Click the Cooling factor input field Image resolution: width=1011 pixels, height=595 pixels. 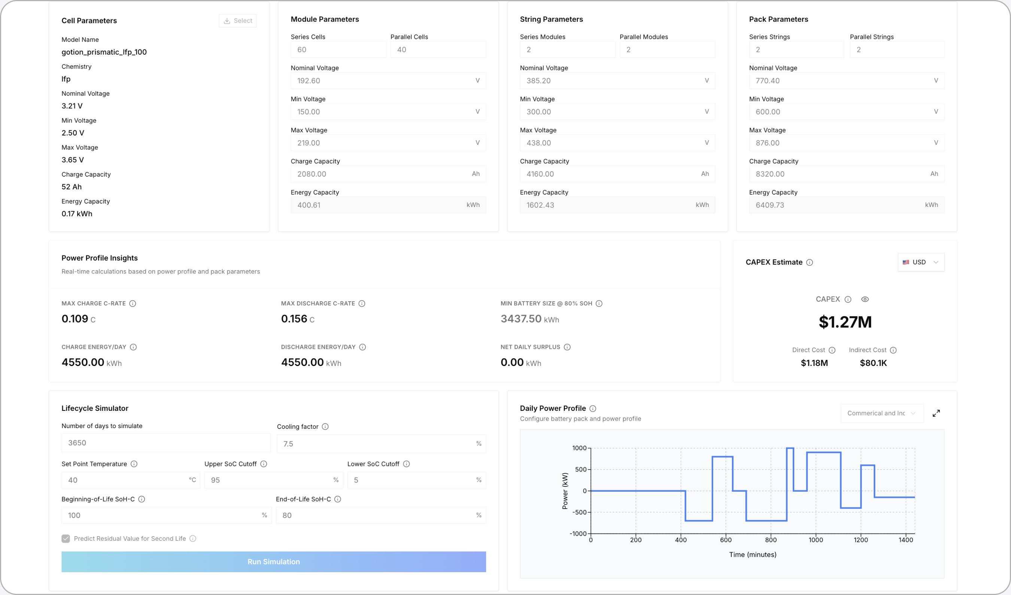pos(382,444)
